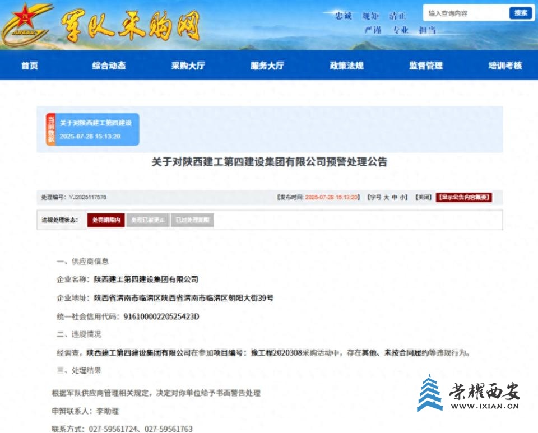Click the heading 一、供应商信息
This screenshot has height=433, width=538.
(x=83, y=261)
